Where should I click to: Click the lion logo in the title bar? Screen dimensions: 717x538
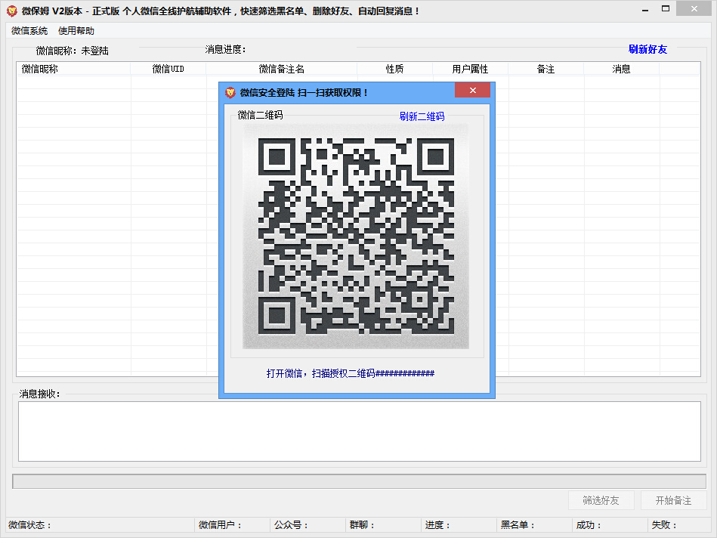pyautogui.click(x=11, y=9)
